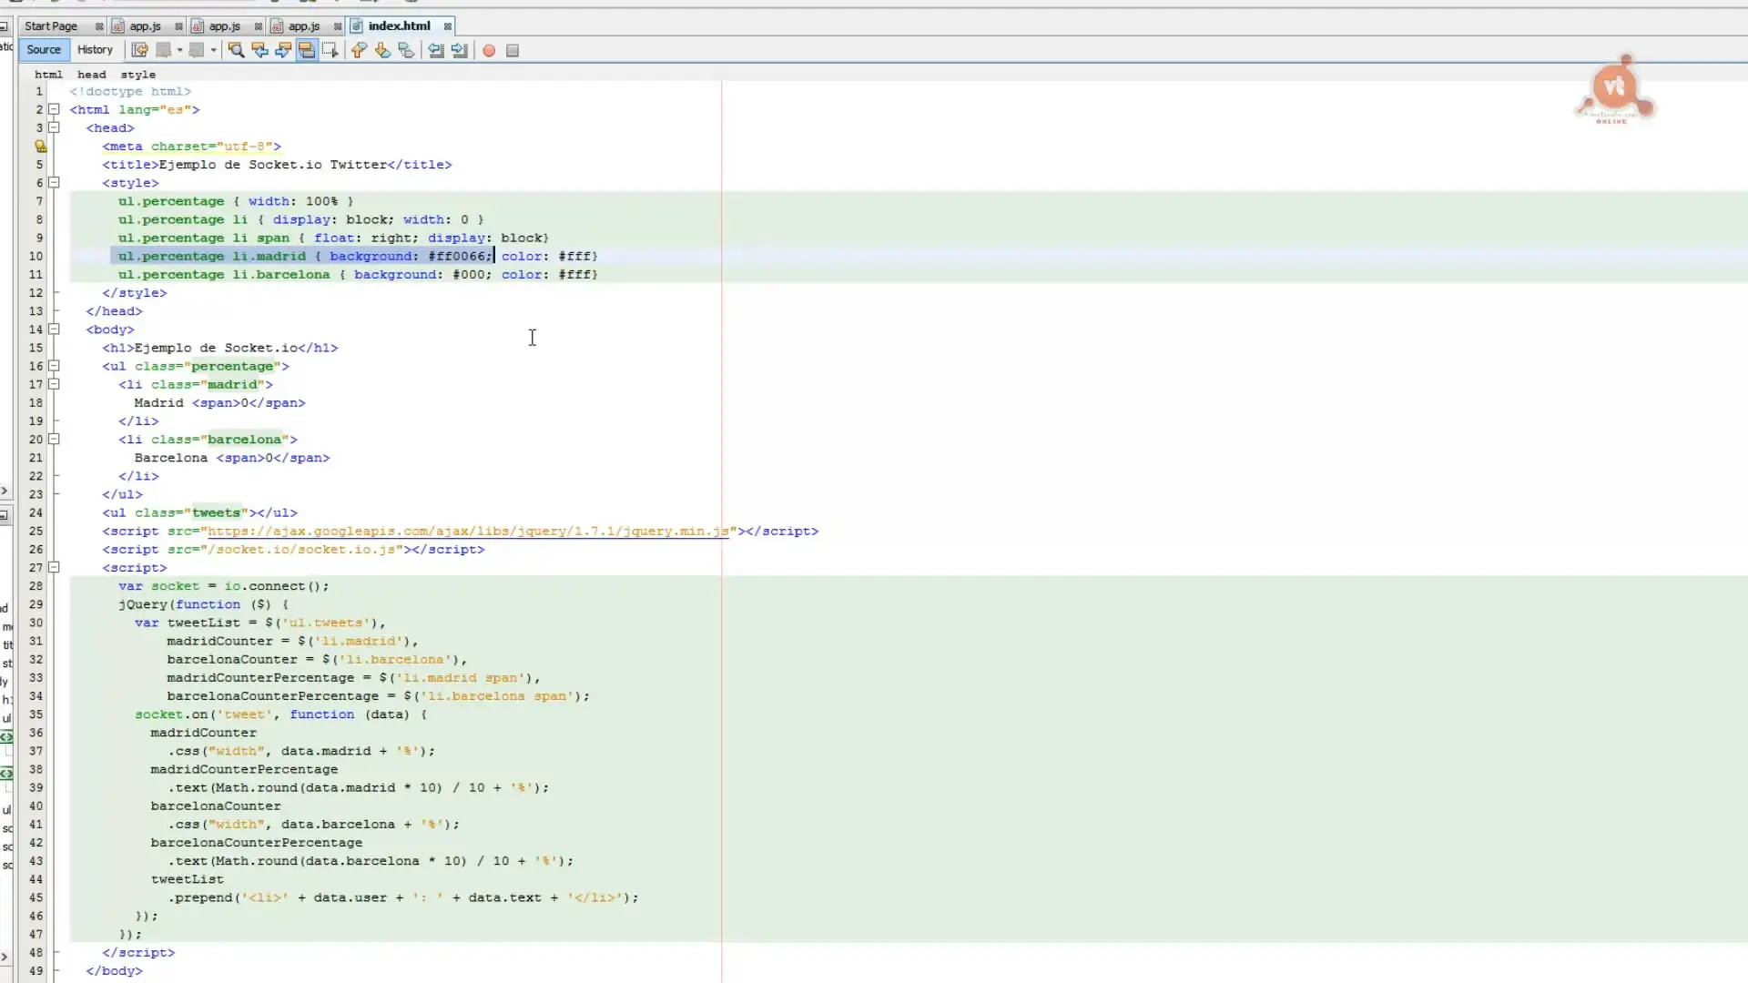The height and width of the screenshot is (983, 1748).
Task: Jump to Previous Bookmark icon
Action: (359, 50)
